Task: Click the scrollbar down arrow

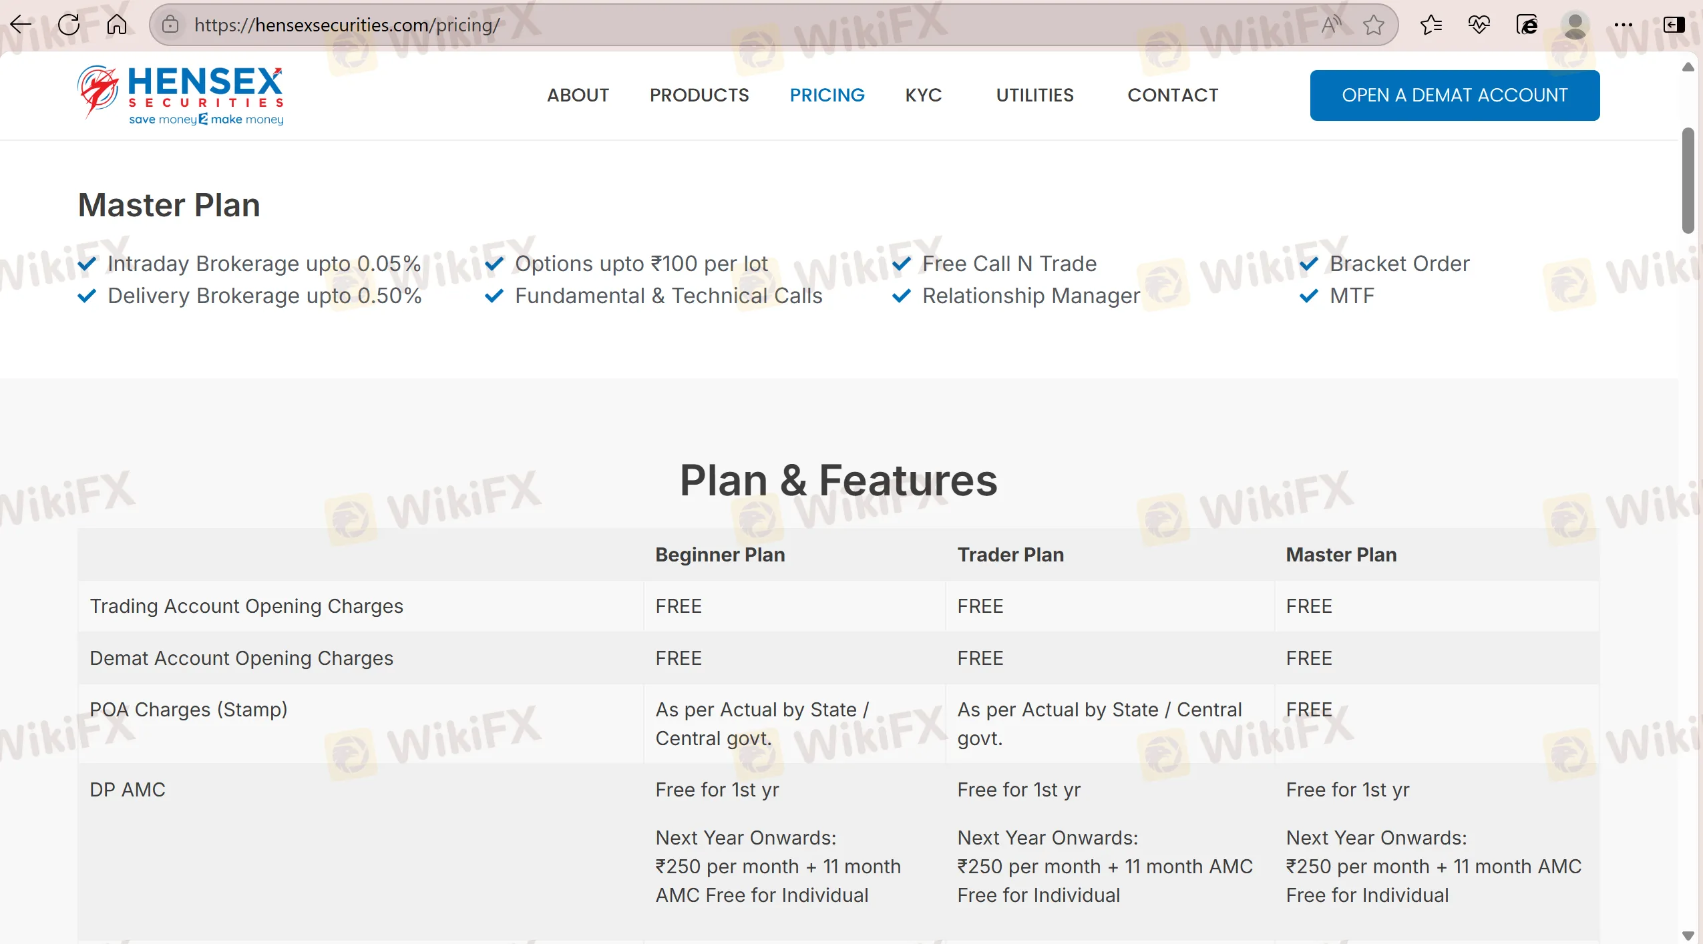Action: click(x=1688, y=935)
